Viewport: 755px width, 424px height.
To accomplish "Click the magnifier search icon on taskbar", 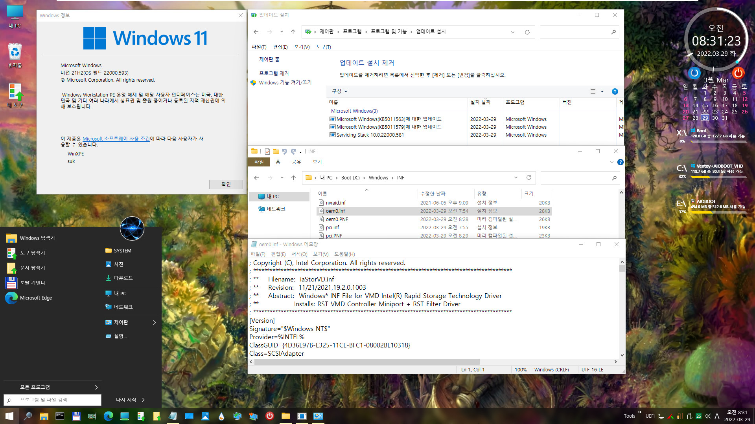I will [x=28, y=416].
